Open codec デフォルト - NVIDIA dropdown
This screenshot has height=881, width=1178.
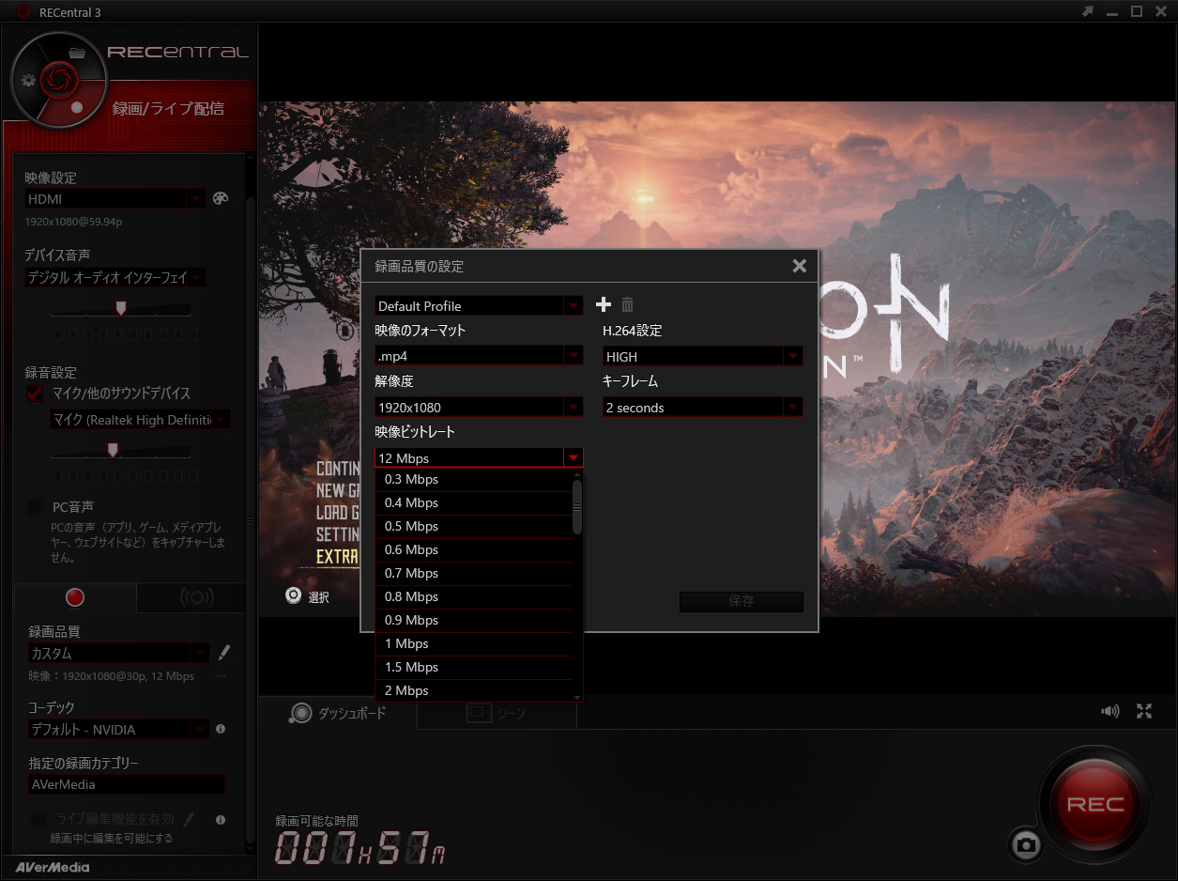point(119,729)
